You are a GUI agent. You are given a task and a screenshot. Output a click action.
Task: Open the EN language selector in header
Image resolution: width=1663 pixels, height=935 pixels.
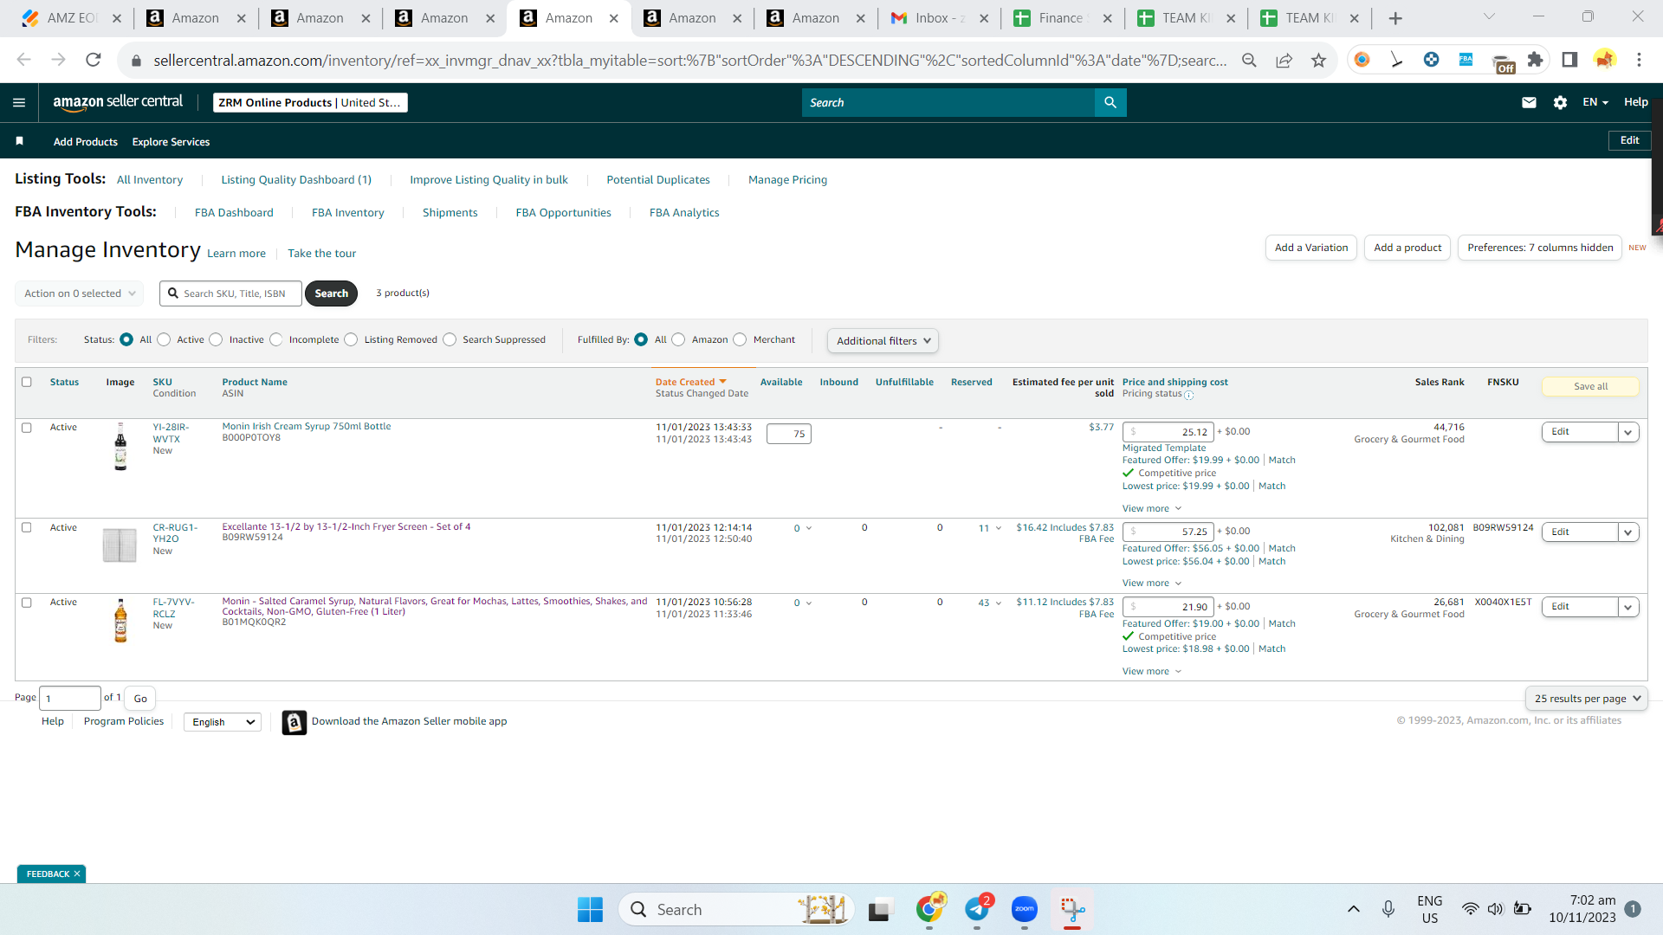[x=1595, y=102]
